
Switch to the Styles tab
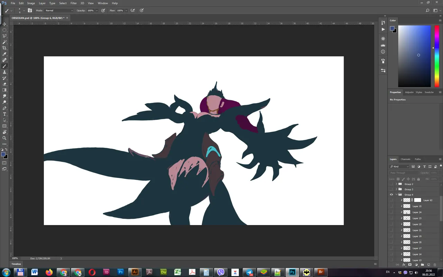[x=419, y=92]
